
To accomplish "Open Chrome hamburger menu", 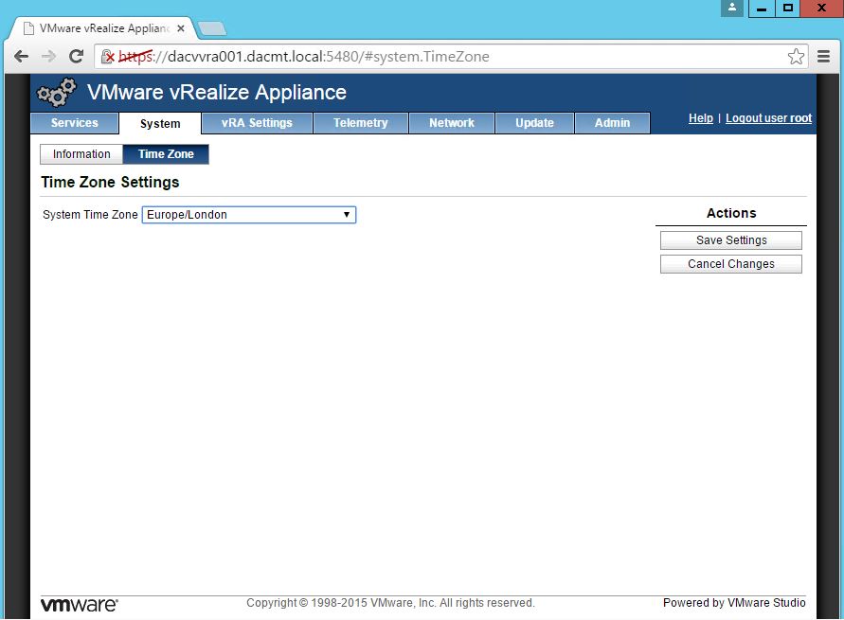I will click(x=823, y=56).
